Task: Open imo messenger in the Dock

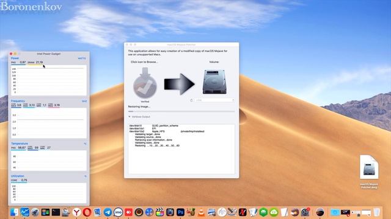Action: 118,212
